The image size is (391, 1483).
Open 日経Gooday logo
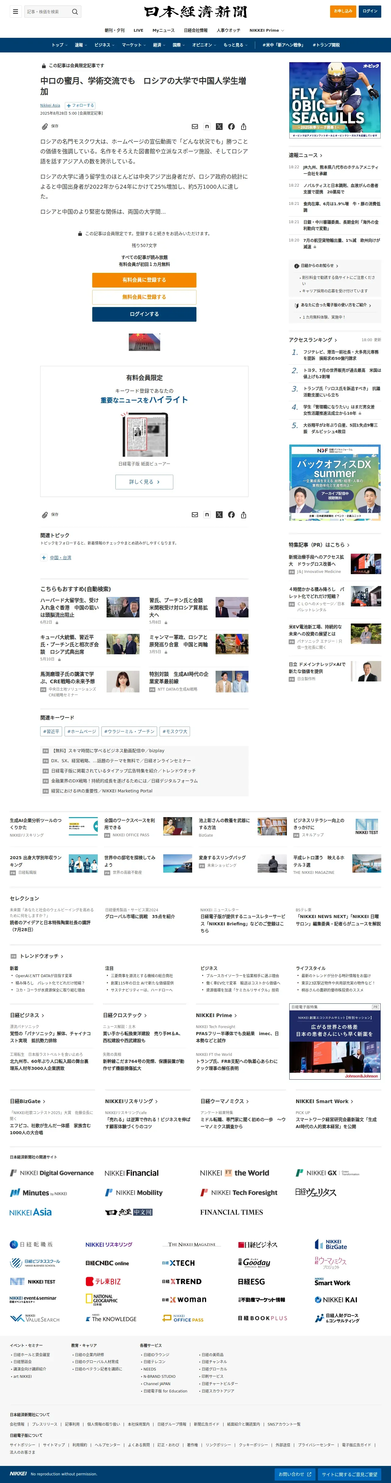click(254, 1263)
